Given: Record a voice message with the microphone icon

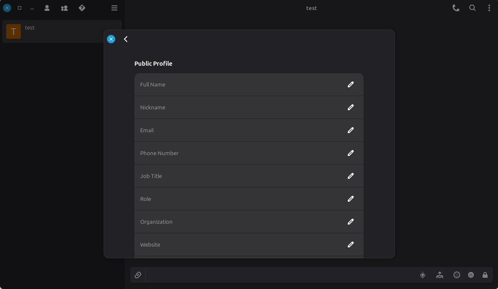Looking at the screenshot, I should pos(423,275).
